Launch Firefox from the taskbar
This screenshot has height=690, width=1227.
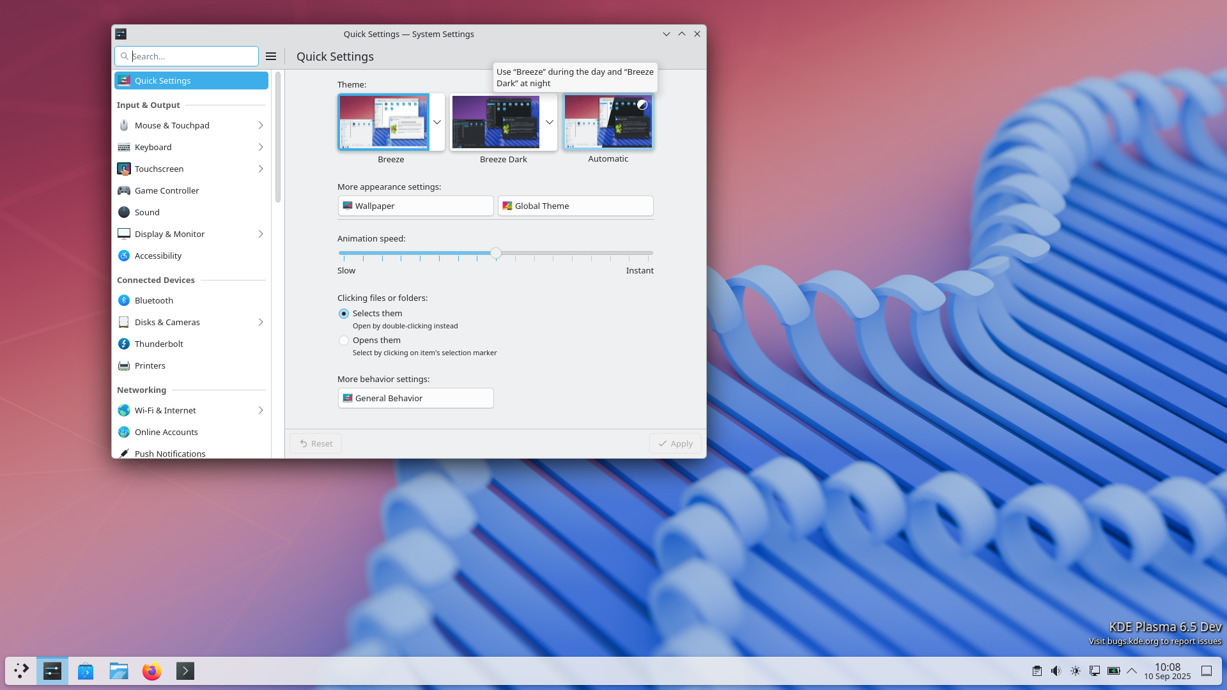click(152, 671)
